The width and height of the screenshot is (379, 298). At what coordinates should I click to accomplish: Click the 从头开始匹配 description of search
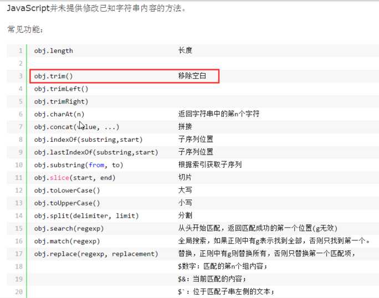tap(258, 228)
